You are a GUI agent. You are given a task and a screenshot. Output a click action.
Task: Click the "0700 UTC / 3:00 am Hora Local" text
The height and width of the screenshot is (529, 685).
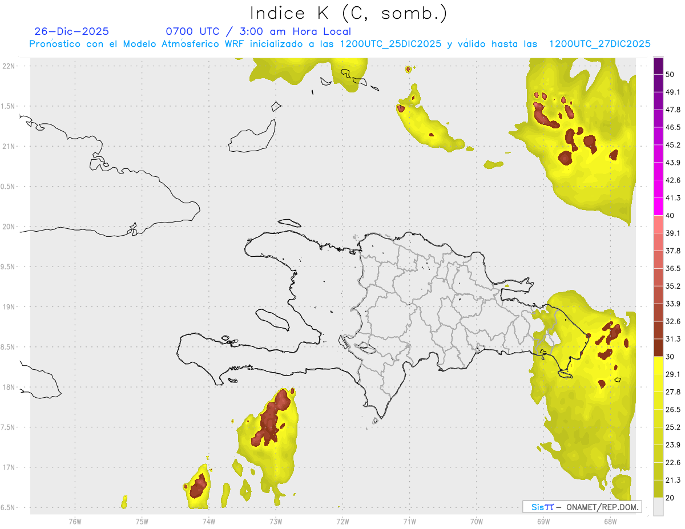click(259, 31)
